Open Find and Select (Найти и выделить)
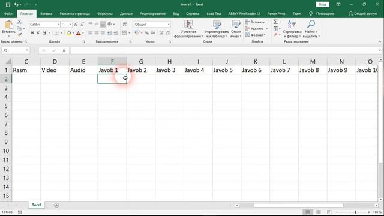Viewport: 384px width, 216px height. pos(311,29)
